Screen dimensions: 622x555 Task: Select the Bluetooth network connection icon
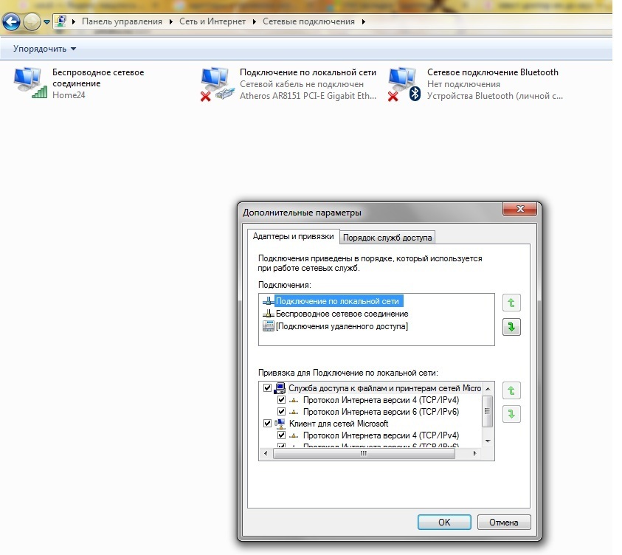[x=404, y=83]
